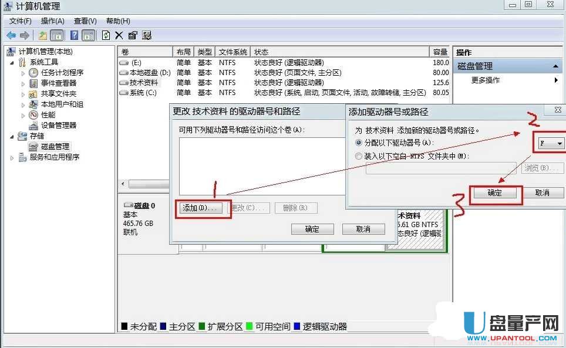Screen dimensions: 566x348
Task: Open 设备管理器 in the tree
Action: click(x=58, y=125)
